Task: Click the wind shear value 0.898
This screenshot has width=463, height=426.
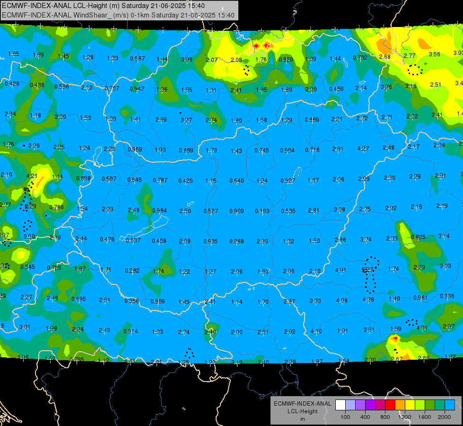Action: 84,178
